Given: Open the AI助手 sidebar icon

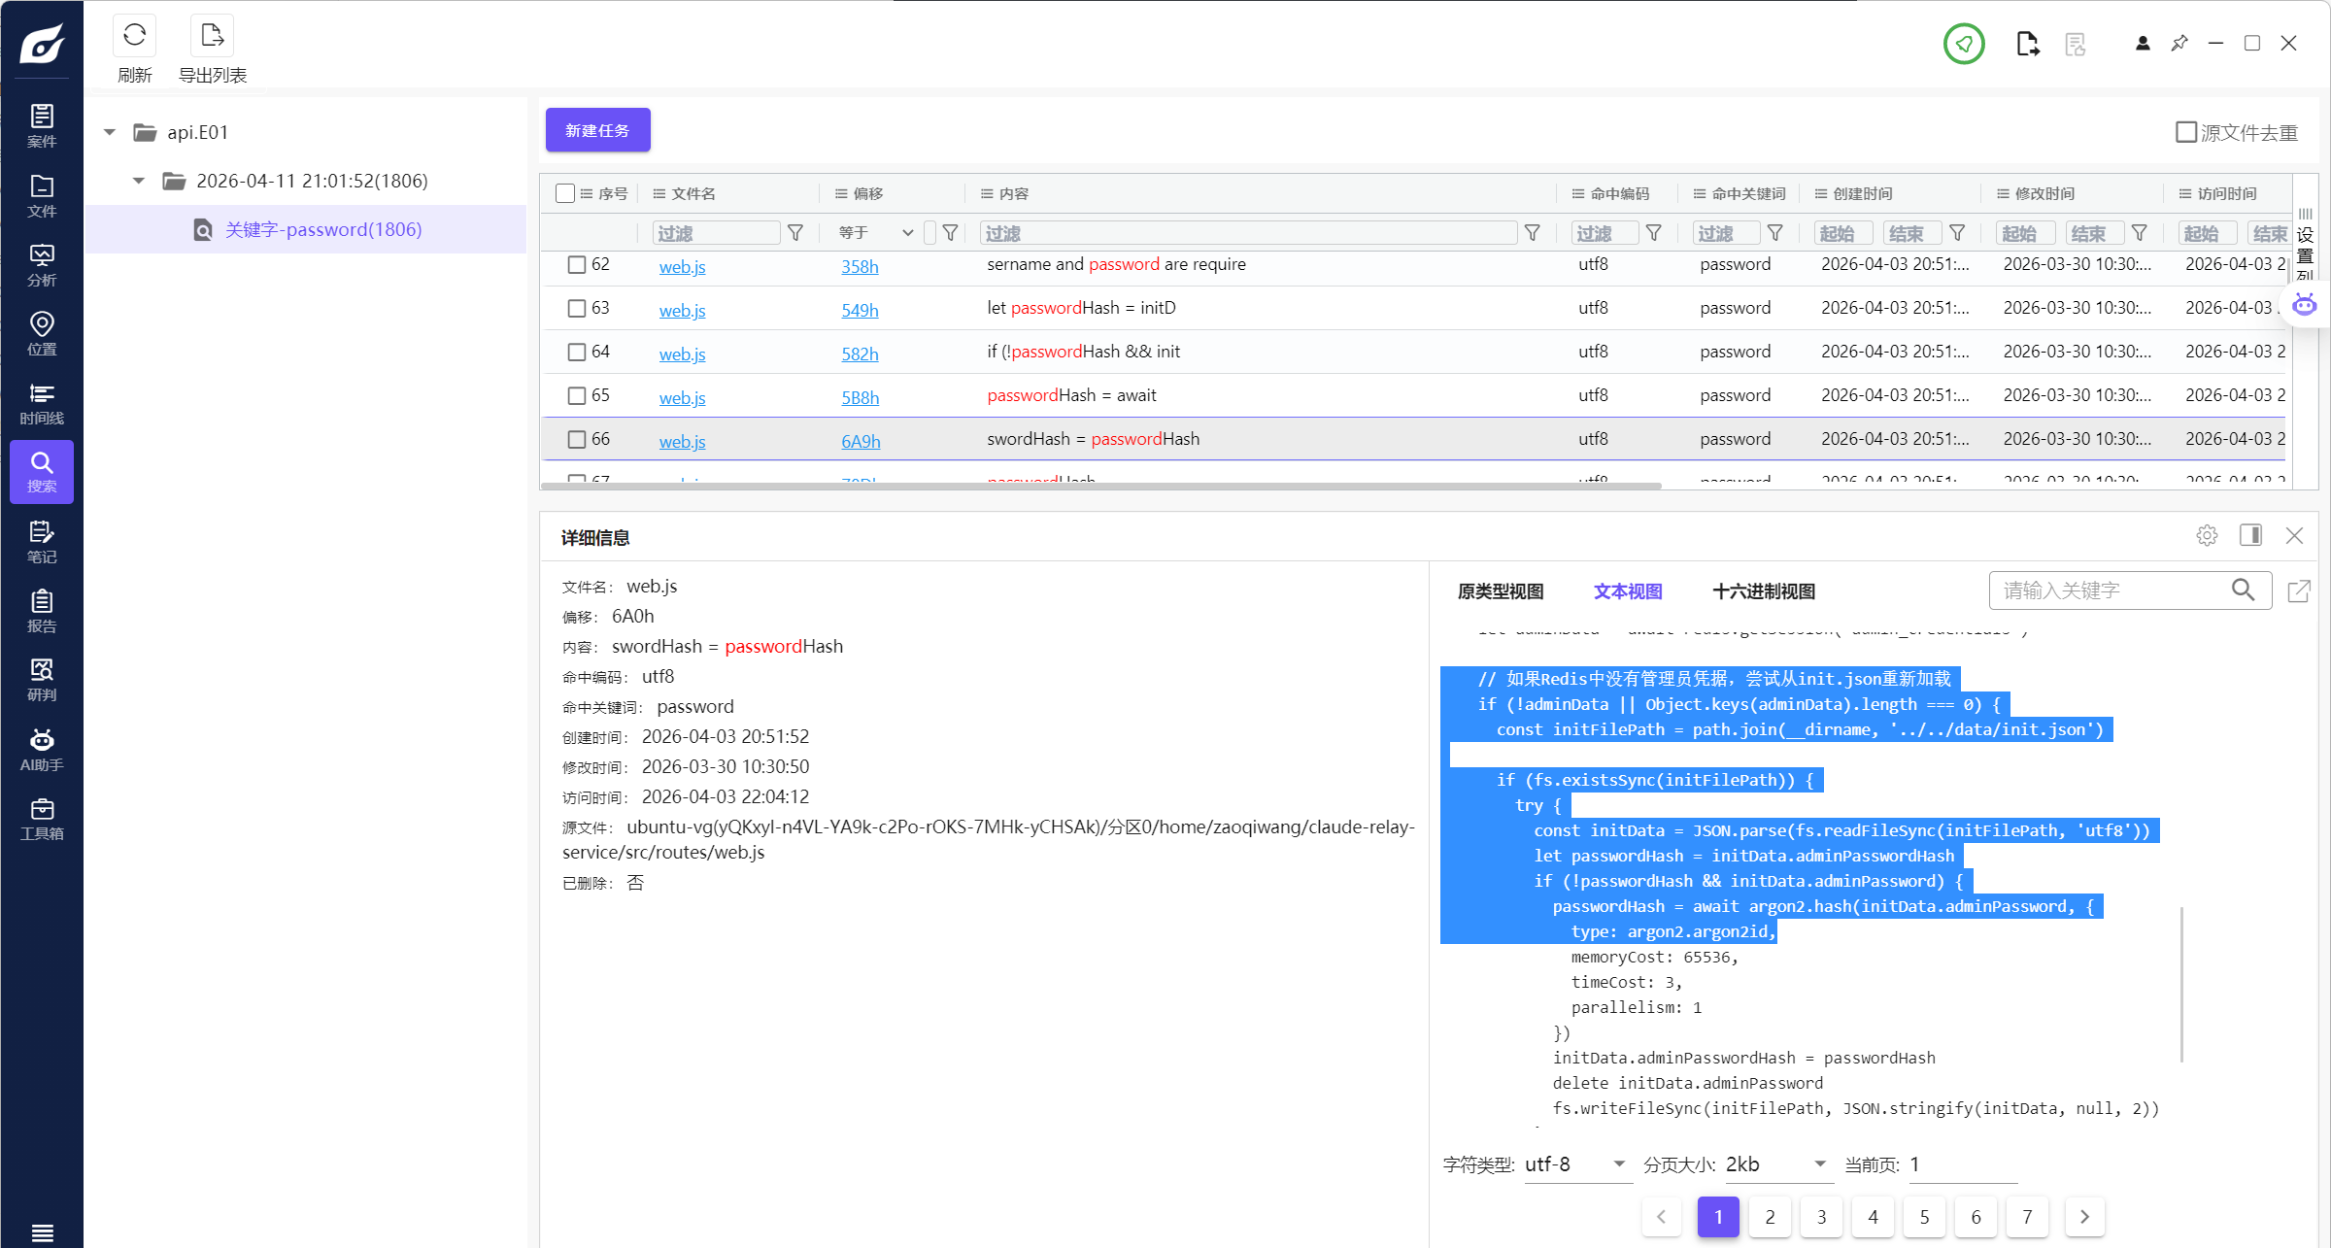Looking at the screenshot, I should point(42,750).
